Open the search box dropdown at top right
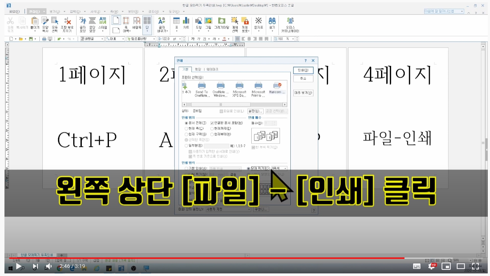This screenshot has height=276, width=490. pos(462,11)
